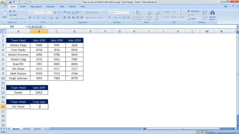Toggle Underline formatting

tap(38, 17)
